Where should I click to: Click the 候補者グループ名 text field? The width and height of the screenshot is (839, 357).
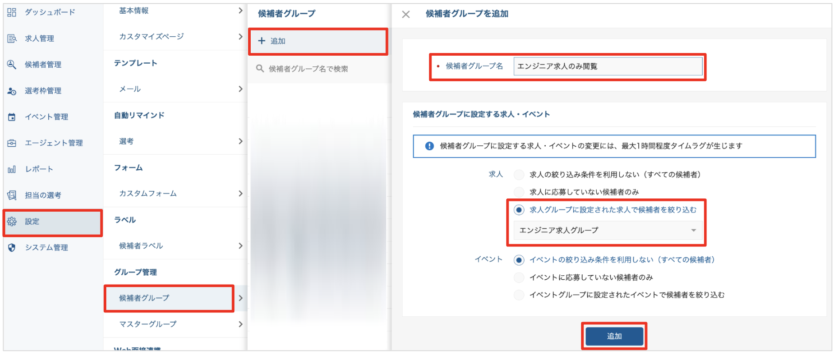point(607,66)
